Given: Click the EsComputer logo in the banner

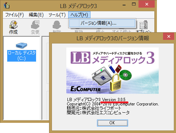Looking at the screenshot, I should pos(85,89).
